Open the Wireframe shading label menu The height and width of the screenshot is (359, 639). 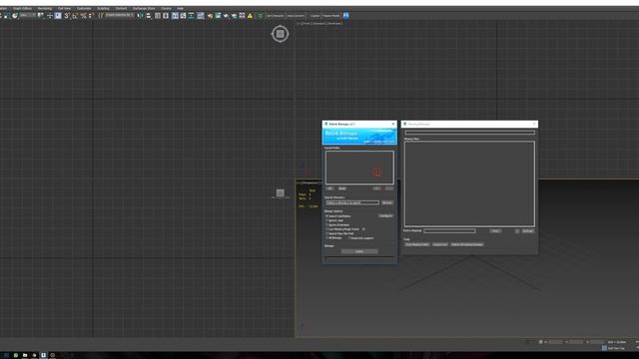coord(334,23)
